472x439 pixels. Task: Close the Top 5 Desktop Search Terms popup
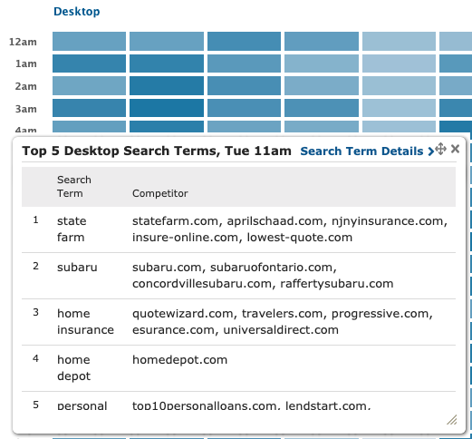(455, 149)
